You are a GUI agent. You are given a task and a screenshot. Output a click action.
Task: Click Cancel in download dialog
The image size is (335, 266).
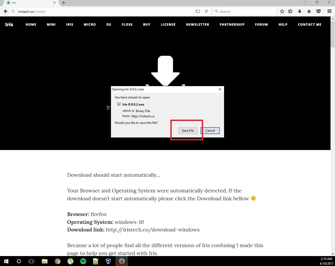click(210, 131)
